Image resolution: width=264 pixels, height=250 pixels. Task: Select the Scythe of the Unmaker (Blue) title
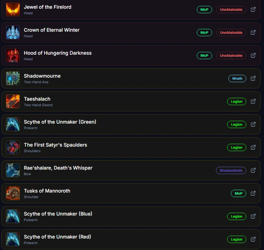pyautogui.click(x=58, y=214)
